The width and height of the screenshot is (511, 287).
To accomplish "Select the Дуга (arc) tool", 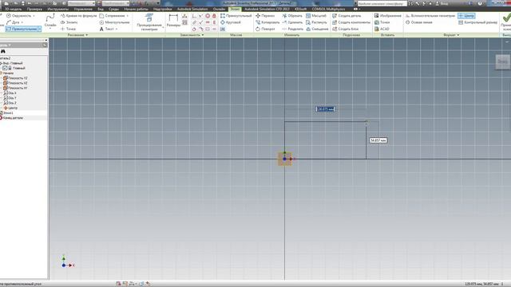I will [13, 22].
